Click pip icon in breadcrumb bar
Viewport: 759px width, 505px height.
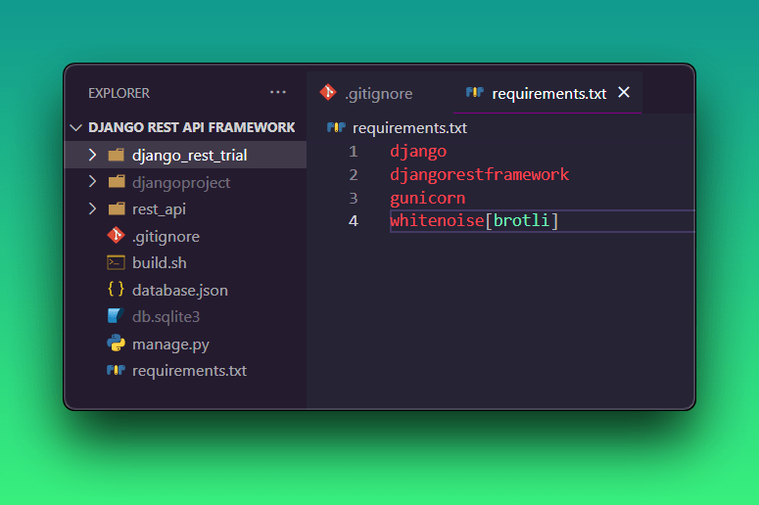(x=336, y=127)
